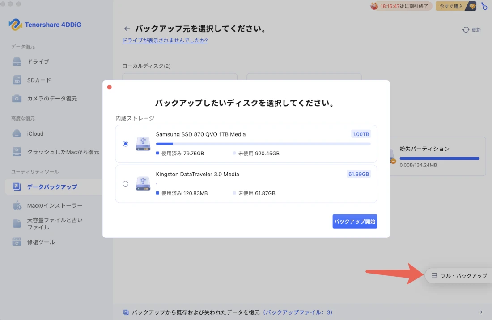This screenshot has width=492, height=320.
Task: Click the 修復ツール icon in sidebar
Action: [x=17, y=242]
